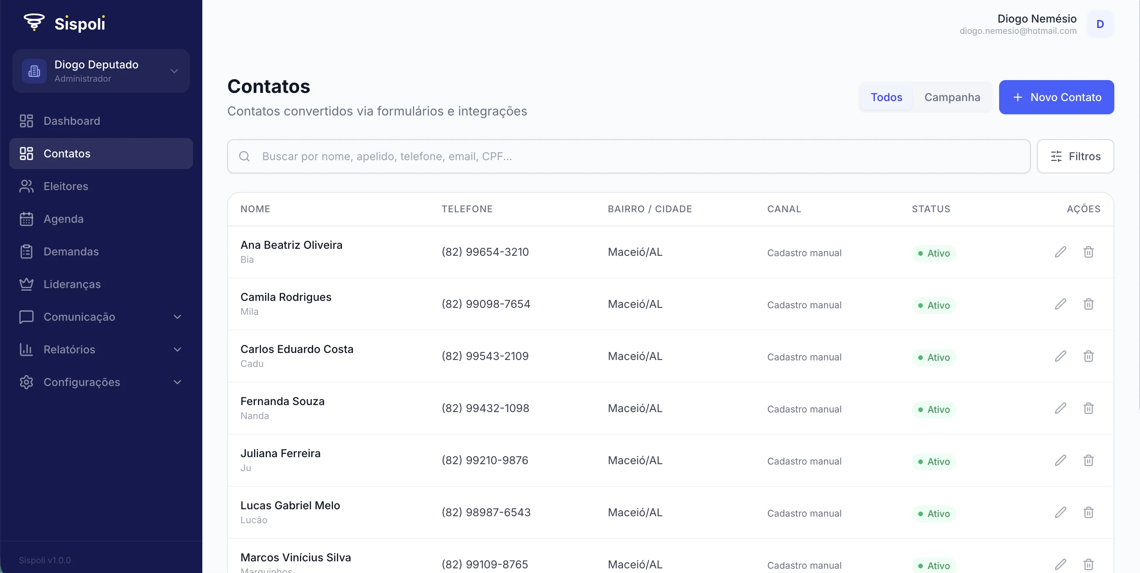The width and height of the screenshot is (1140, 573).
Task: Edit Juliana Ferreira with the pencil icon
Action: tap(1060, 460)
